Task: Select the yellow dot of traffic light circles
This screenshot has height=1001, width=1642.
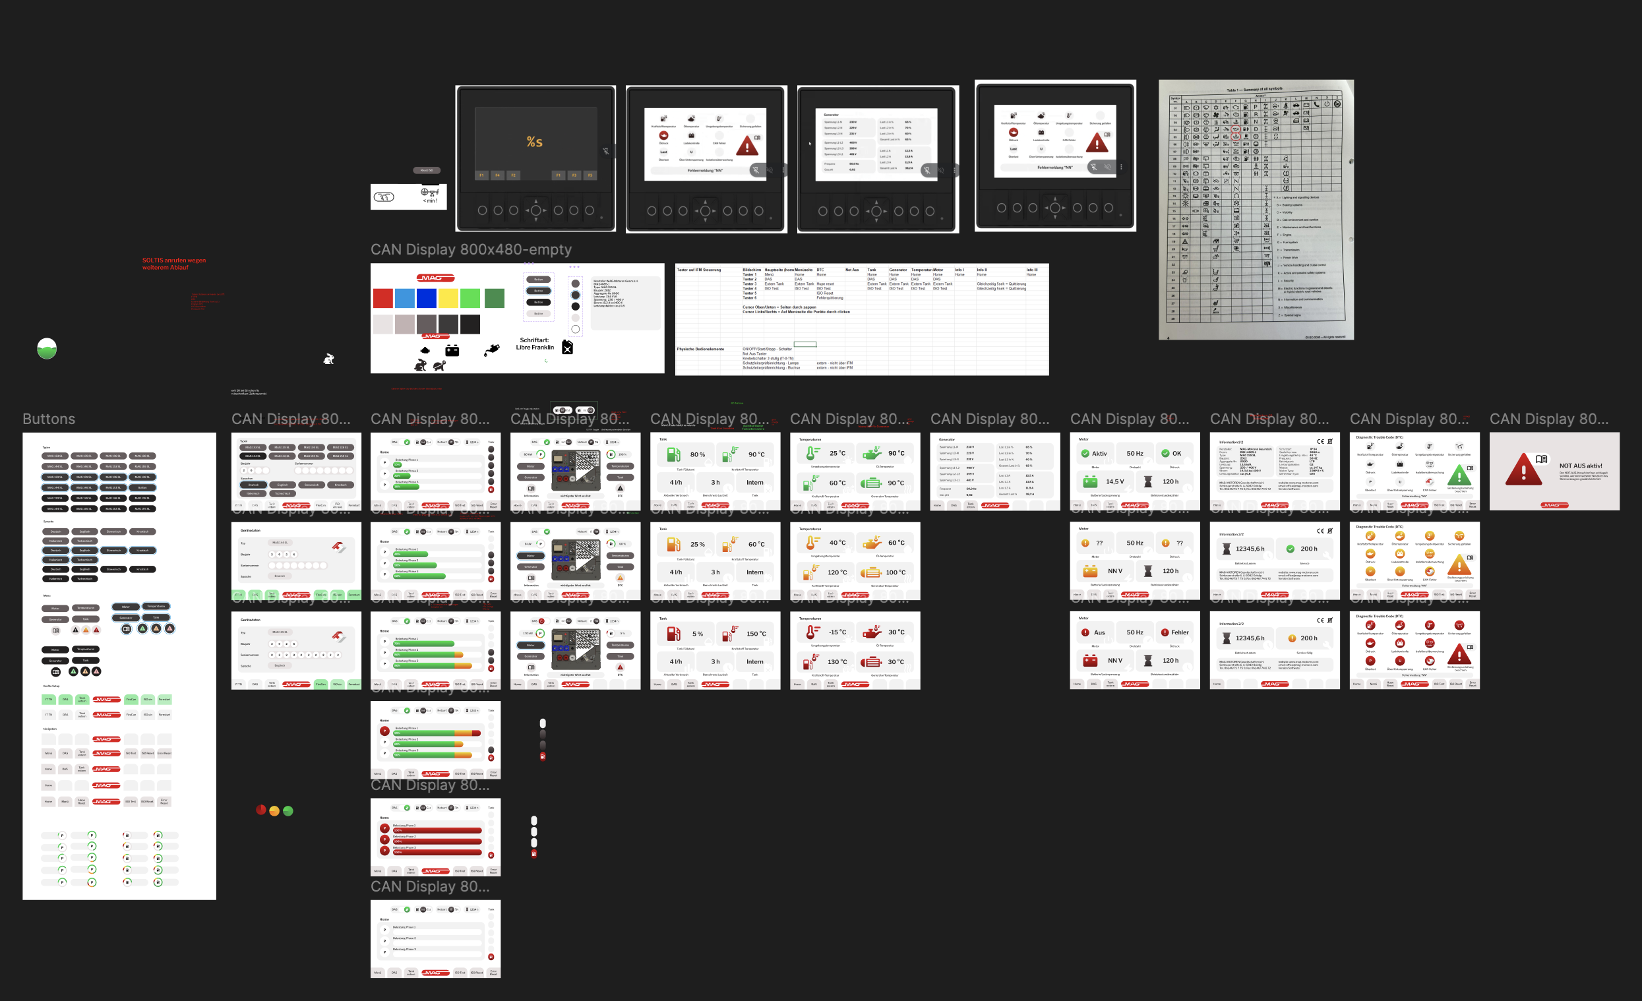Action: [274, 811]
